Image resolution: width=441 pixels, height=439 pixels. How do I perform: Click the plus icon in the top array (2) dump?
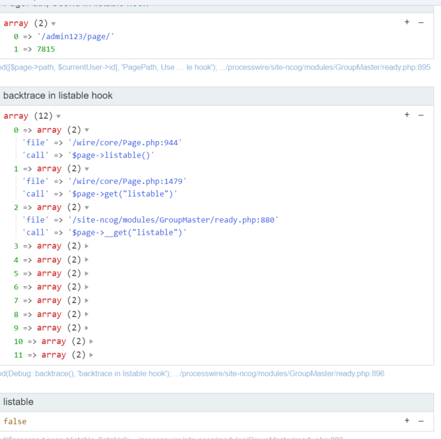pos(407,22)
